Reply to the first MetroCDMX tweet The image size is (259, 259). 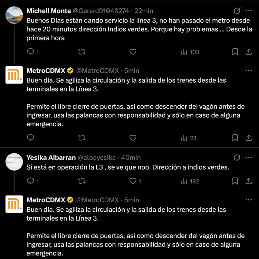[31, 138]
